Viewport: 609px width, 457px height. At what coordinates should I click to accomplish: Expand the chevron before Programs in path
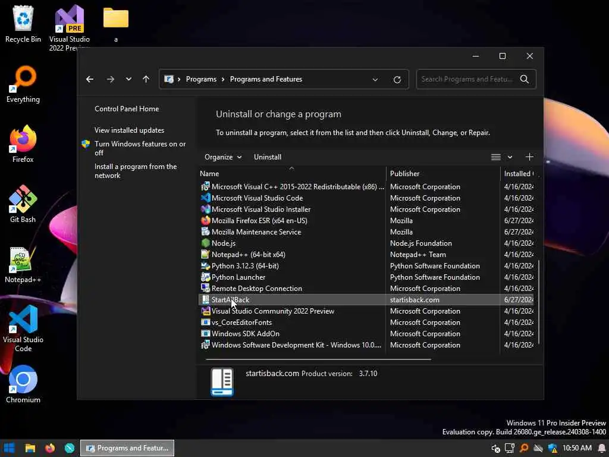coord(179,79)
